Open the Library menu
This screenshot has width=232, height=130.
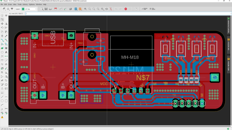tap(25, 4)
